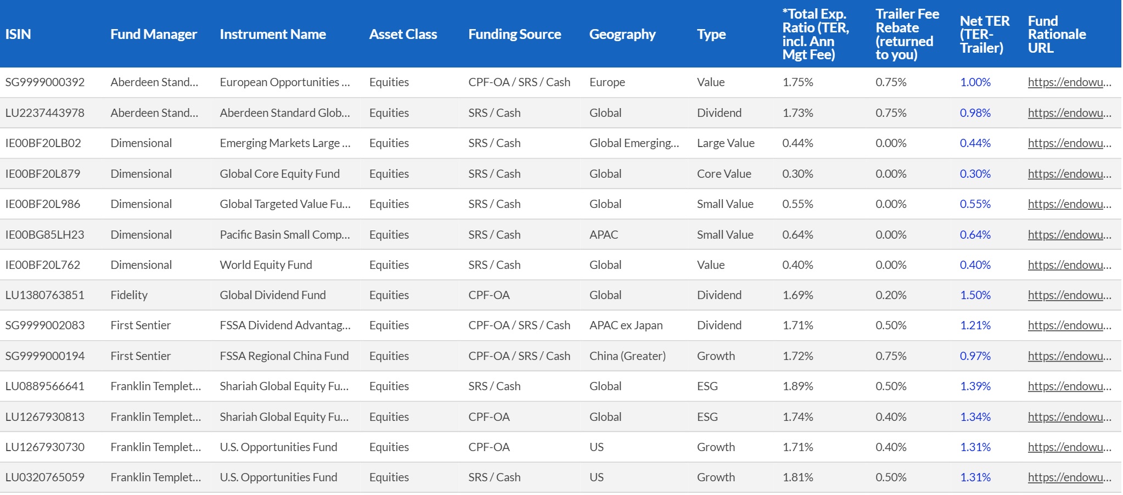Image resolution: width=1123 pixels, height=495 pixels.
Task: Click the Funding Source column header
Action: click(x=514, y=34)
